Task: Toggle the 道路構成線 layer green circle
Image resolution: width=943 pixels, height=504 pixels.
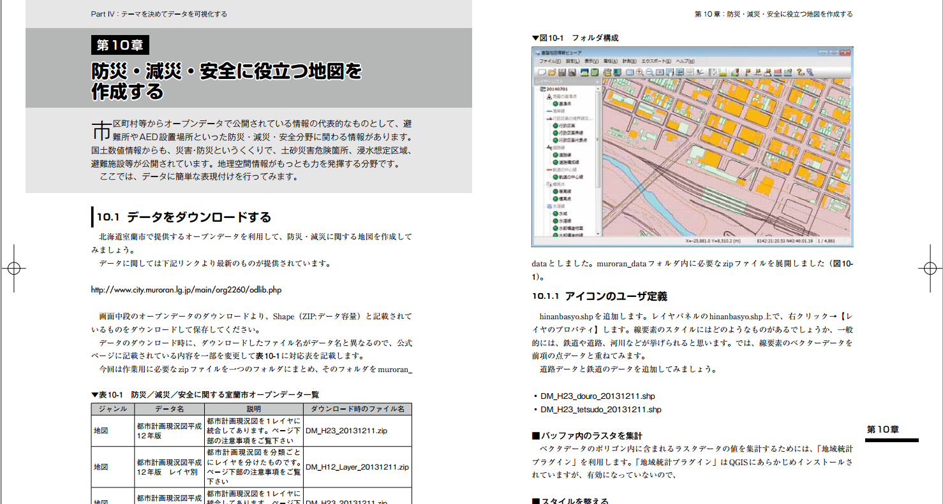Action: tap(555, 162)
